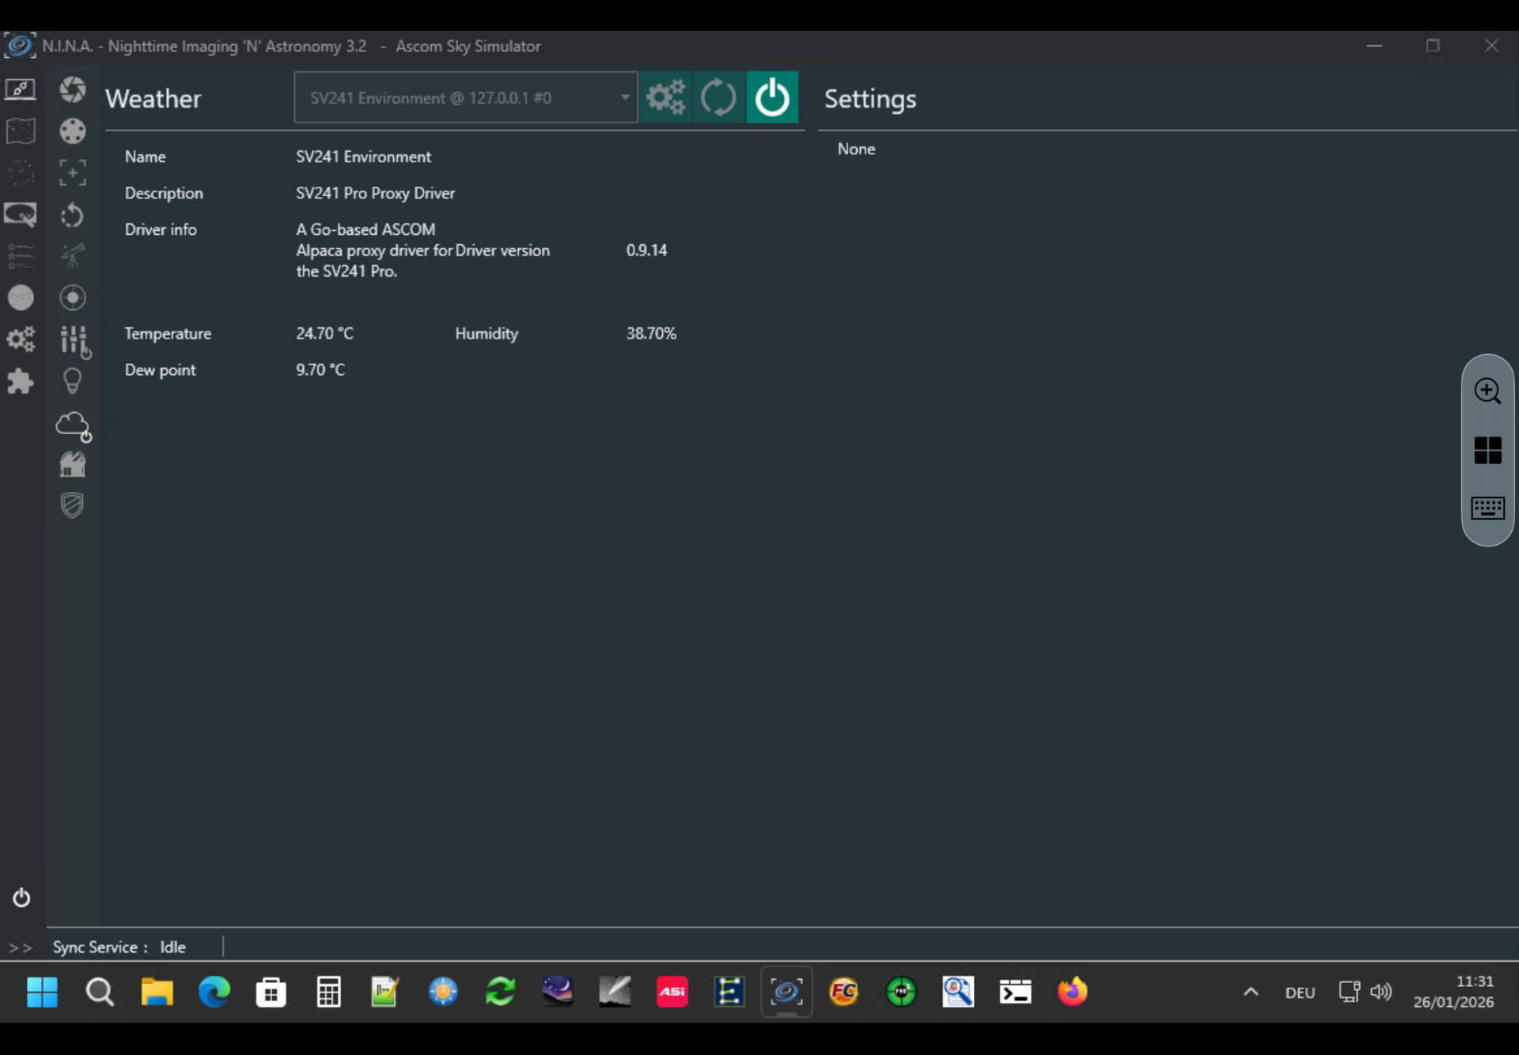Select the Flat Panel lightbulb icon
Viewport: 1519px width, 1055px height.
click(x=73, y=381)
